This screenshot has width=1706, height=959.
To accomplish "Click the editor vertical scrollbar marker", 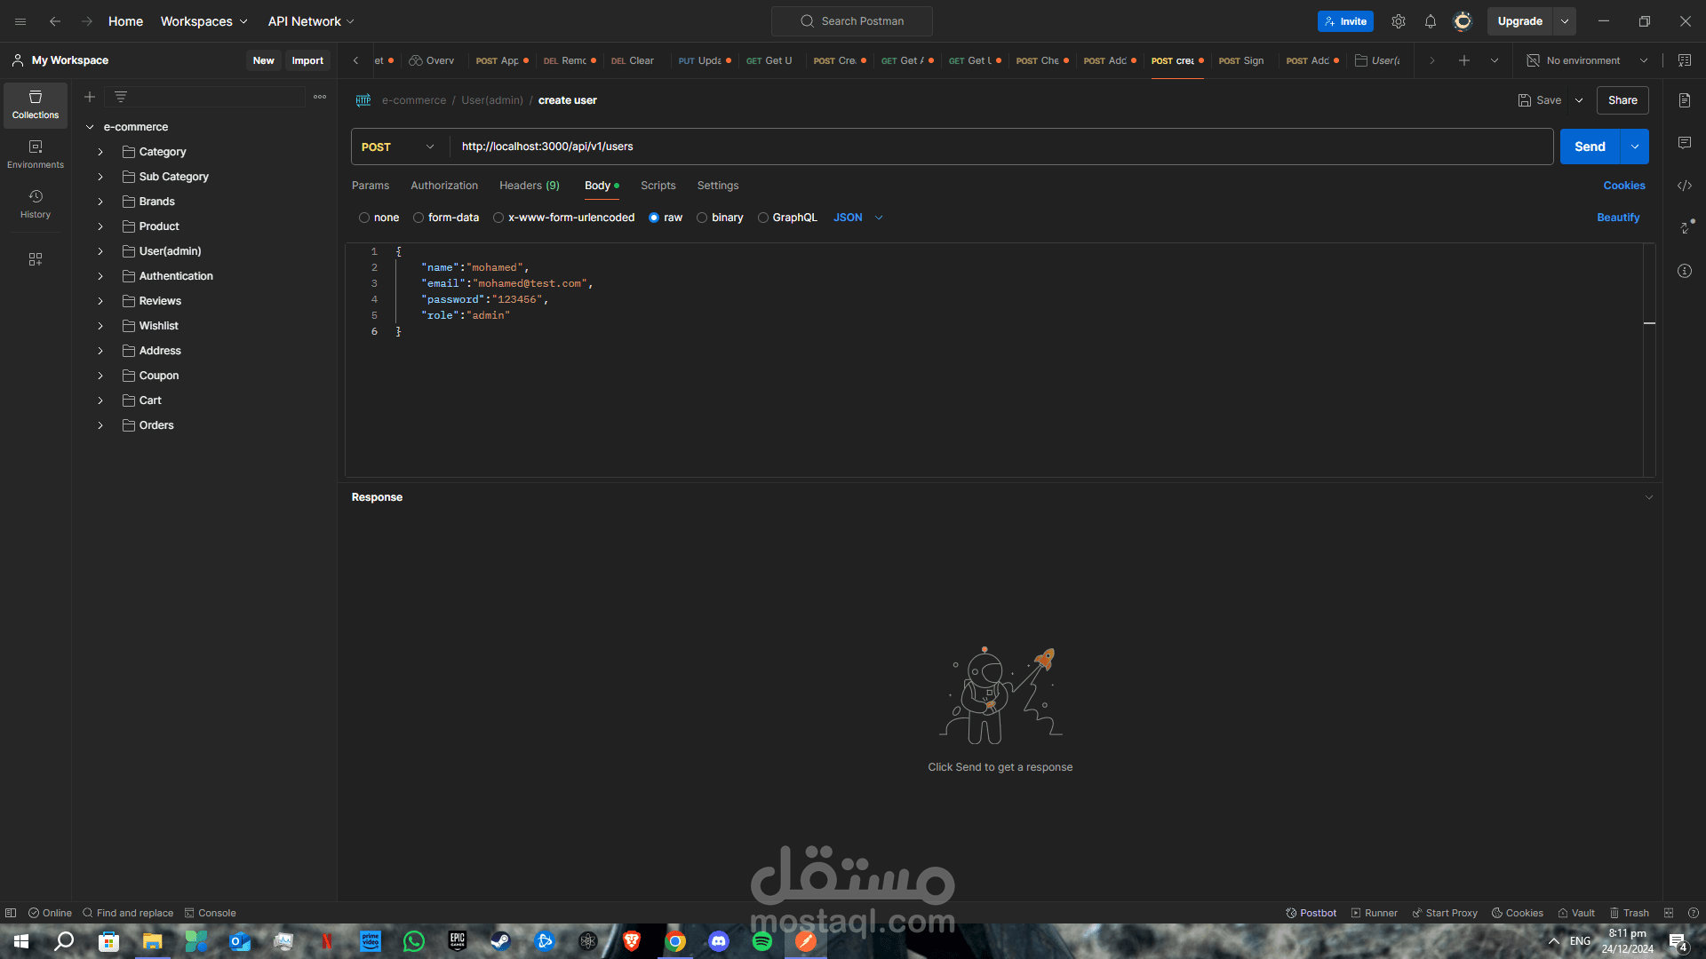I will coord(1649,323).
